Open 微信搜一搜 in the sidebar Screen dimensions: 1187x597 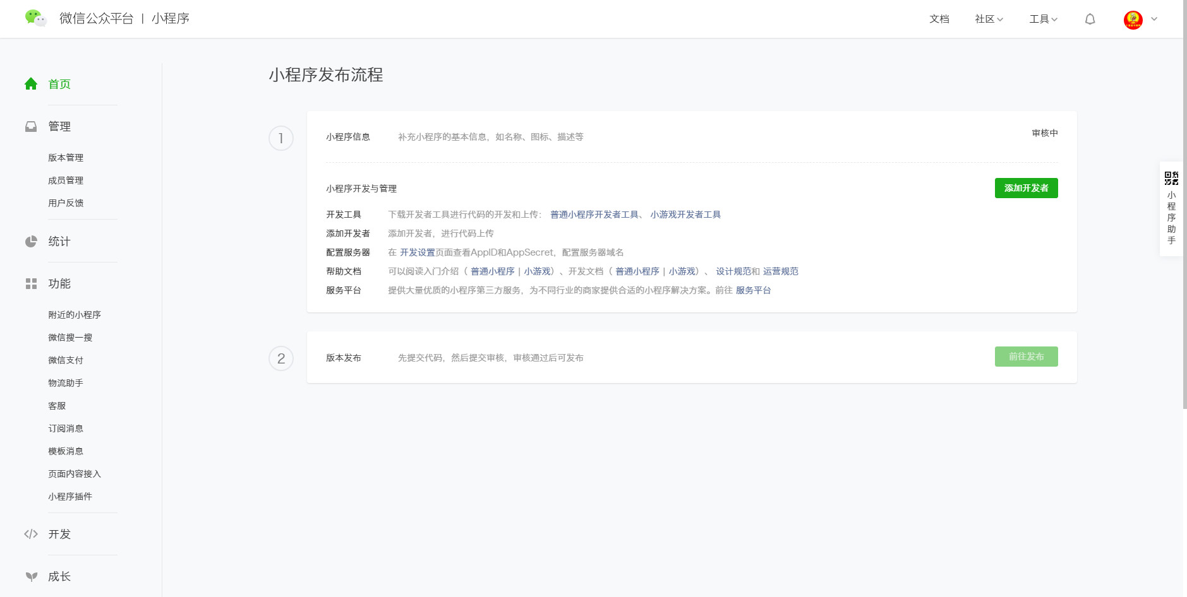click(x=70, y=338)
